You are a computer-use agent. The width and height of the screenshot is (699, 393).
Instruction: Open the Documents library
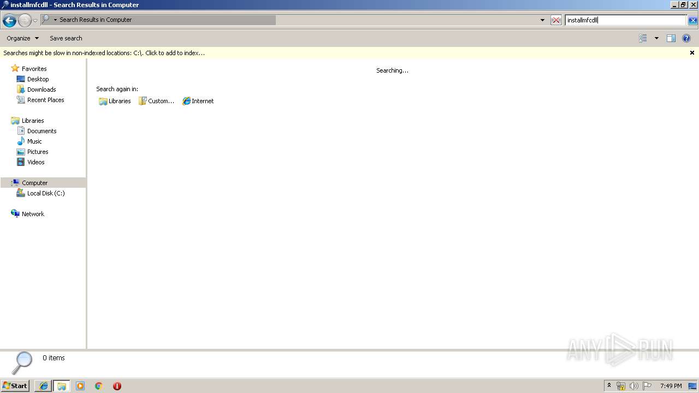click(x=42, y=131)
